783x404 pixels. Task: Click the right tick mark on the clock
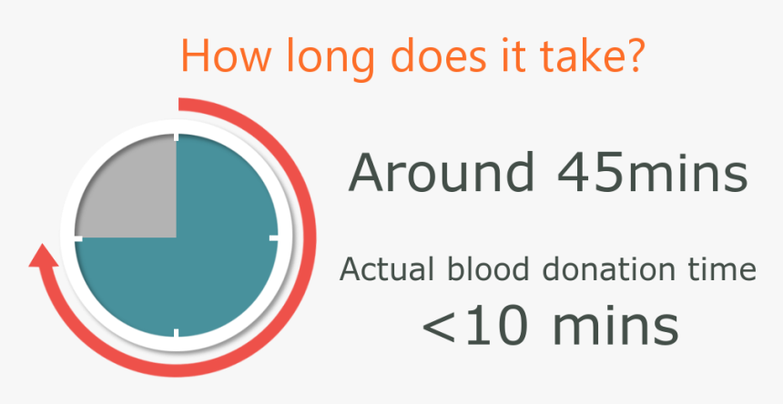coord(274,237)
